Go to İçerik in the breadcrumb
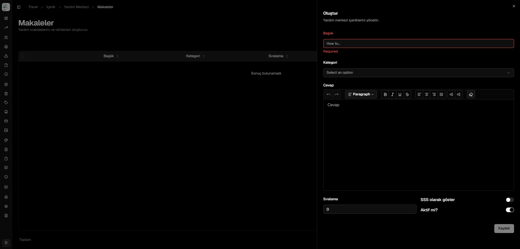Viewport: 520px width, 249px height. click(51, 7)
